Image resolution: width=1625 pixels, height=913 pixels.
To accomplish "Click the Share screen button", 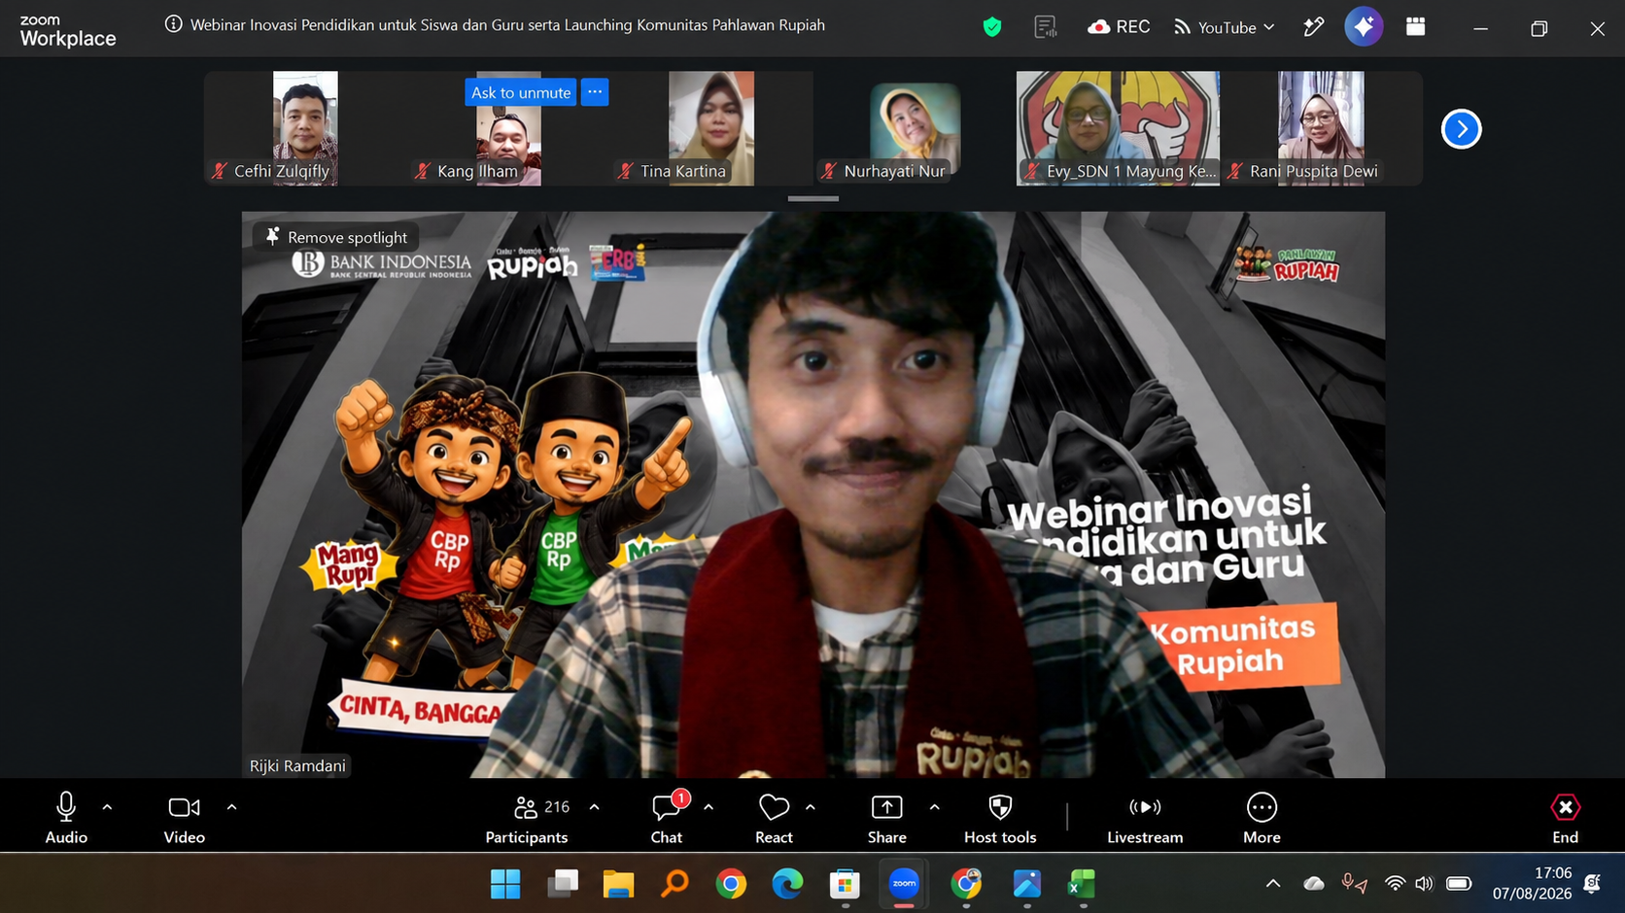I will [886, 818].
